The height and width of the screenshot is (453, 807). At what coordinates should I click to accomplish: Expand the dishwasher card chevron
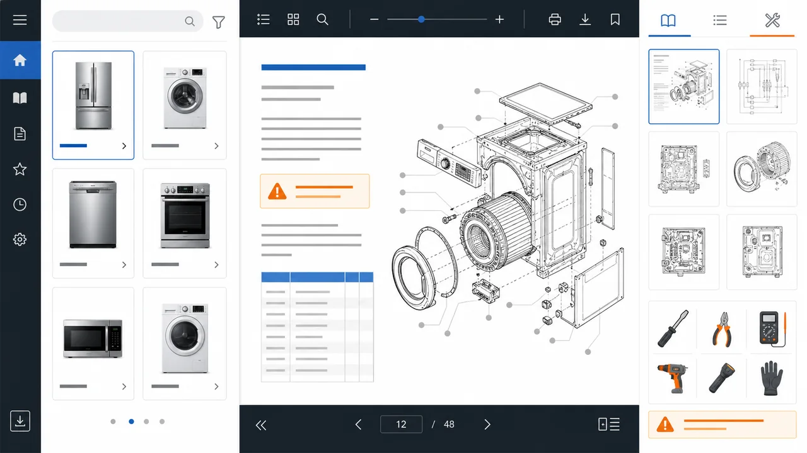pyautogui.click(x=124, y=265)
